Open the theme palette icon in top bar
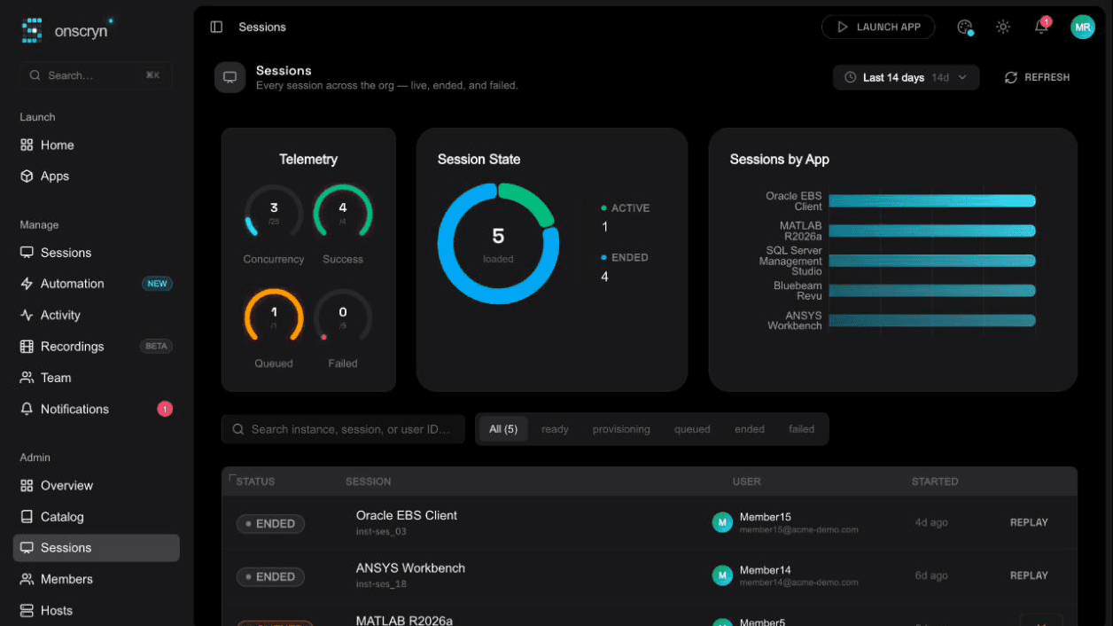This screenshot has height=626, width=1113. (x=965, y=27)
